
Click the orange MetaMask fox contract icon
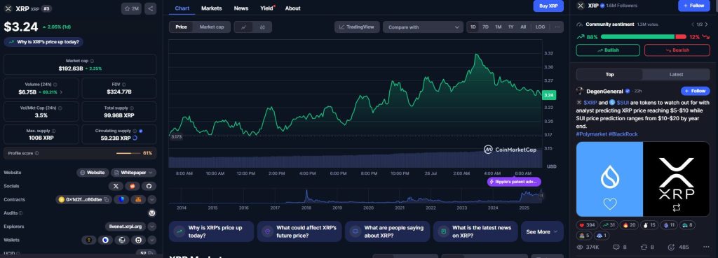click(138, 199)
